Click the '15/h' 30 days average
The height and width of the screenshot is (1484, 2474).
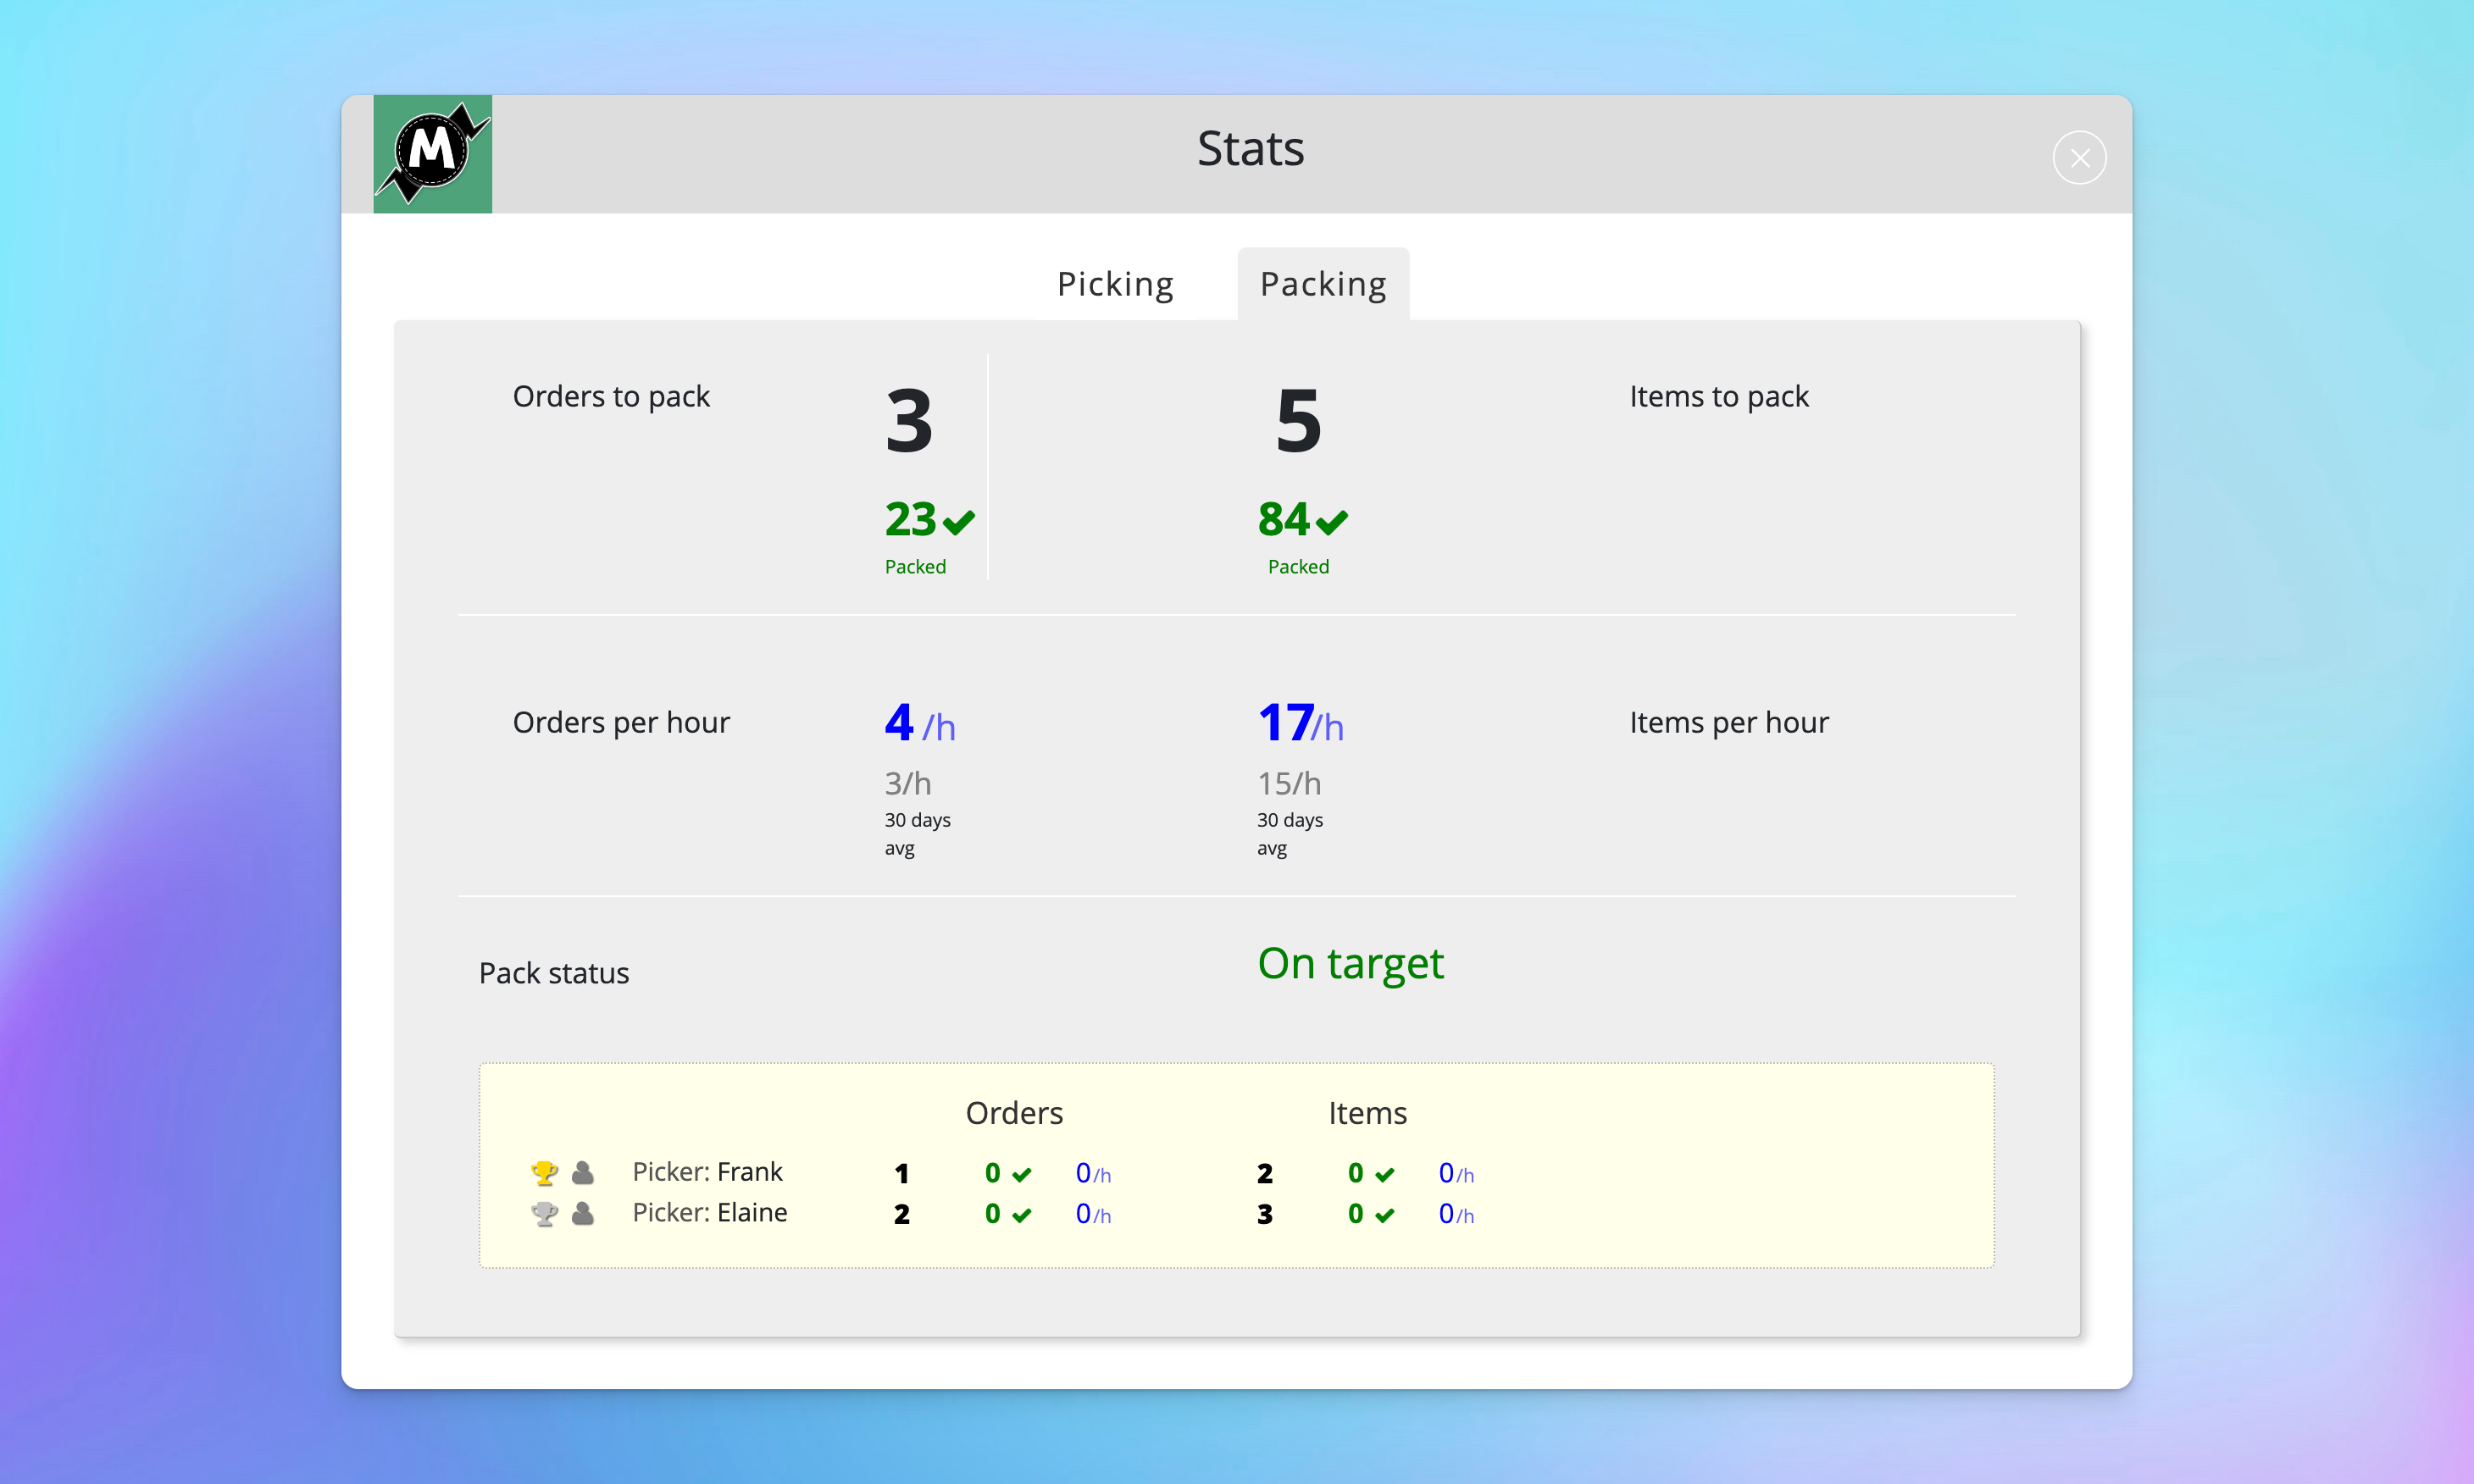[x=1289, y=783]
